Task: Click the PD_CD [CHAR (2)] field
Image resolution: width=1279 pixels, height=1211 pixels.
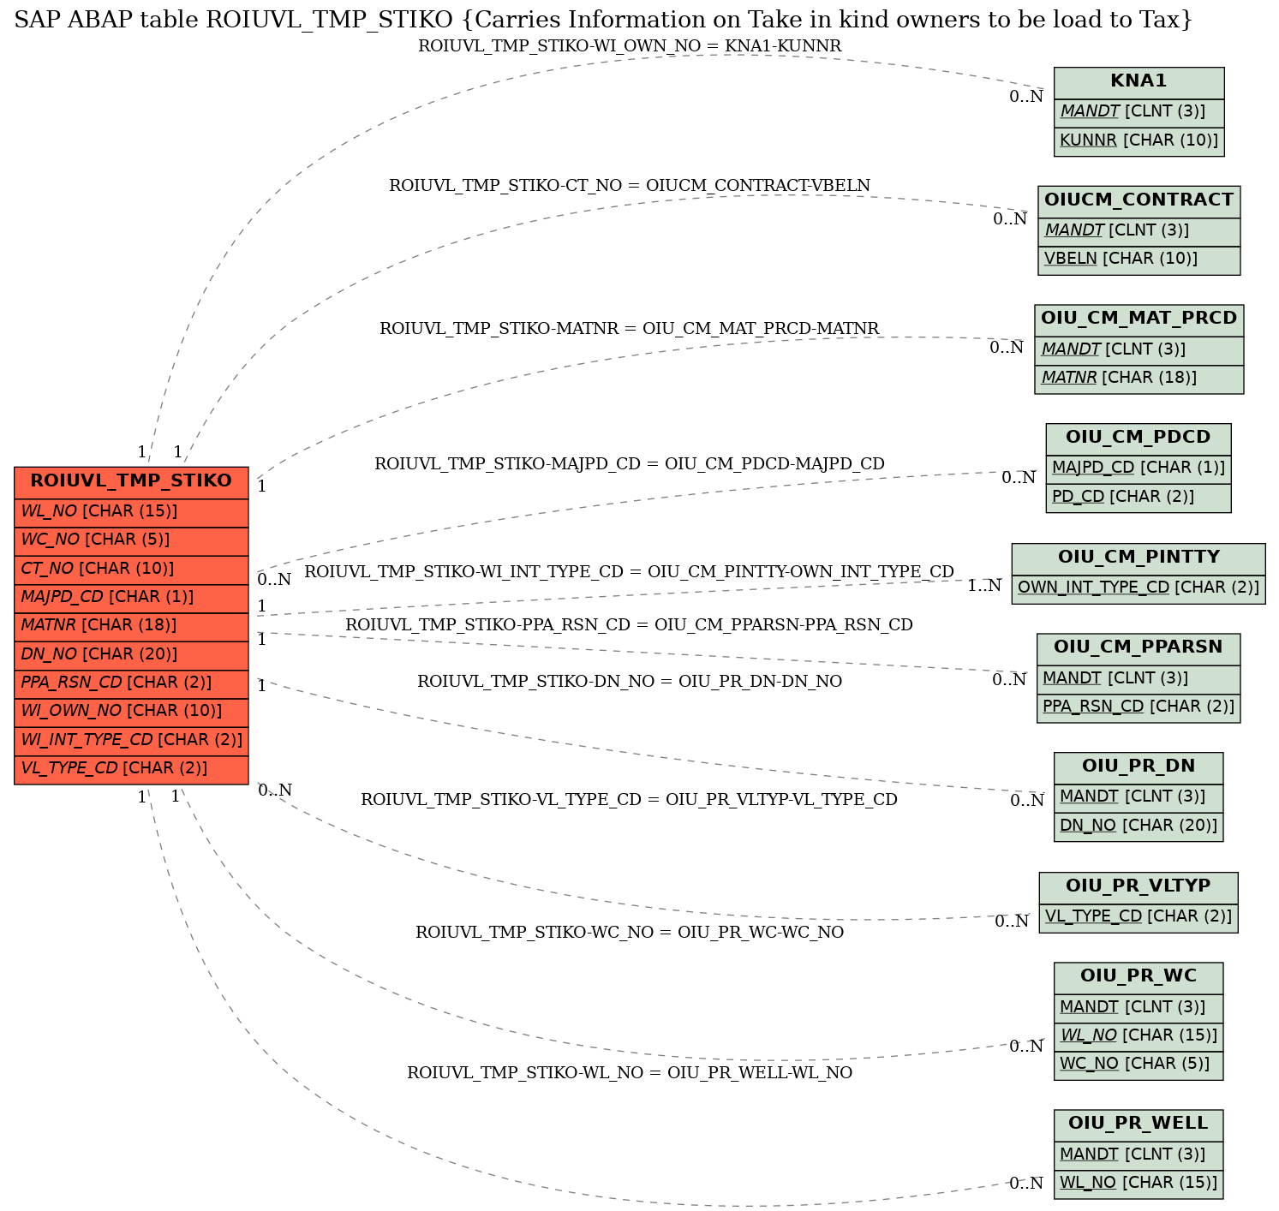Action: click(1139, 497)
